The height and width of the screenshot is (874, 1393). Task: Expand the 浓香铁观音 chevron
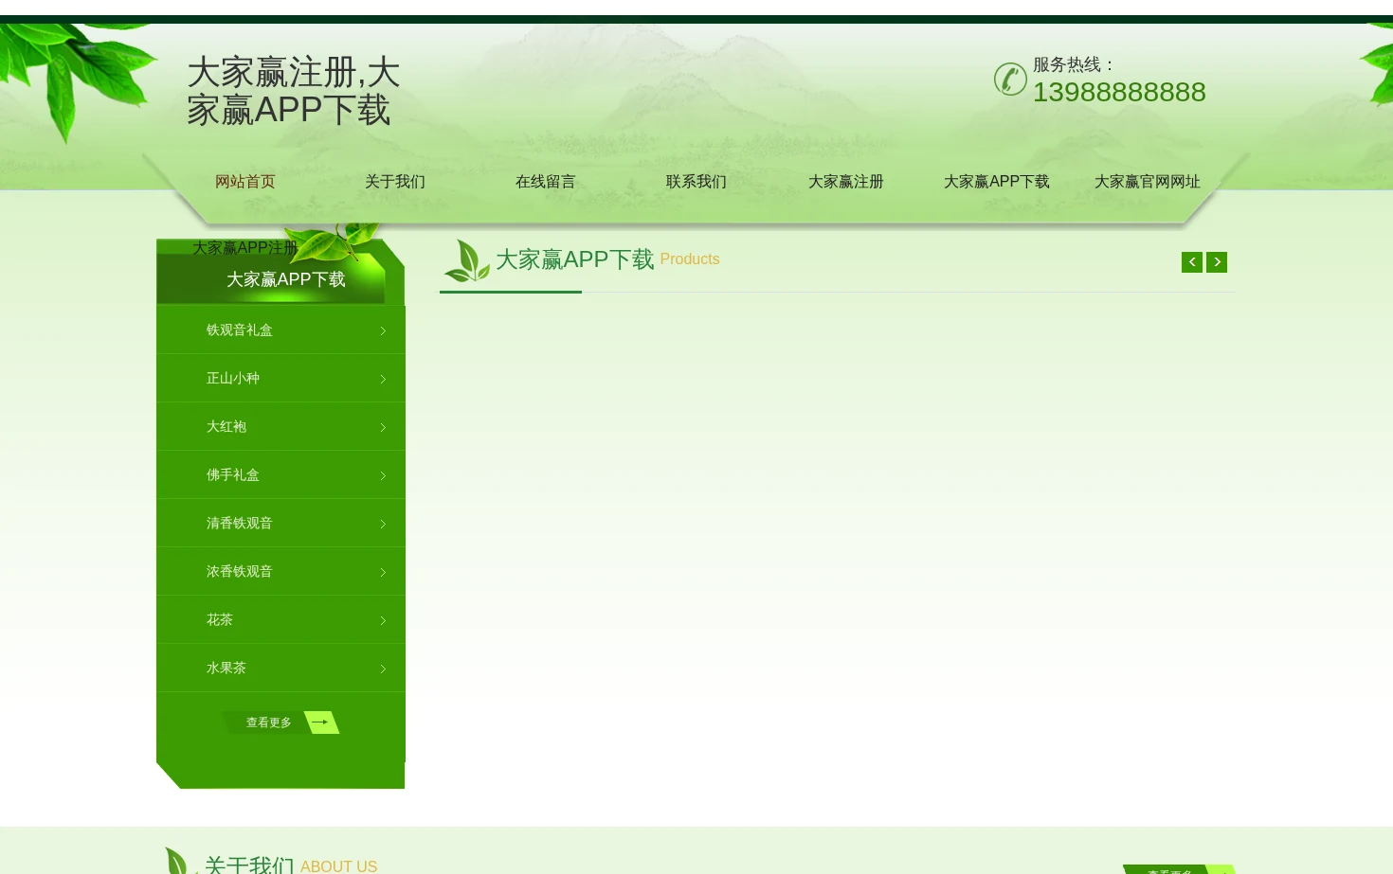coord(383,572)
